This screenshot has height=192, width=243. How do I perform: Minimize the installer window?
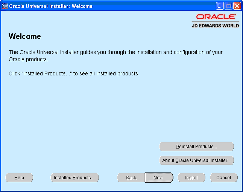click(220, 6)
